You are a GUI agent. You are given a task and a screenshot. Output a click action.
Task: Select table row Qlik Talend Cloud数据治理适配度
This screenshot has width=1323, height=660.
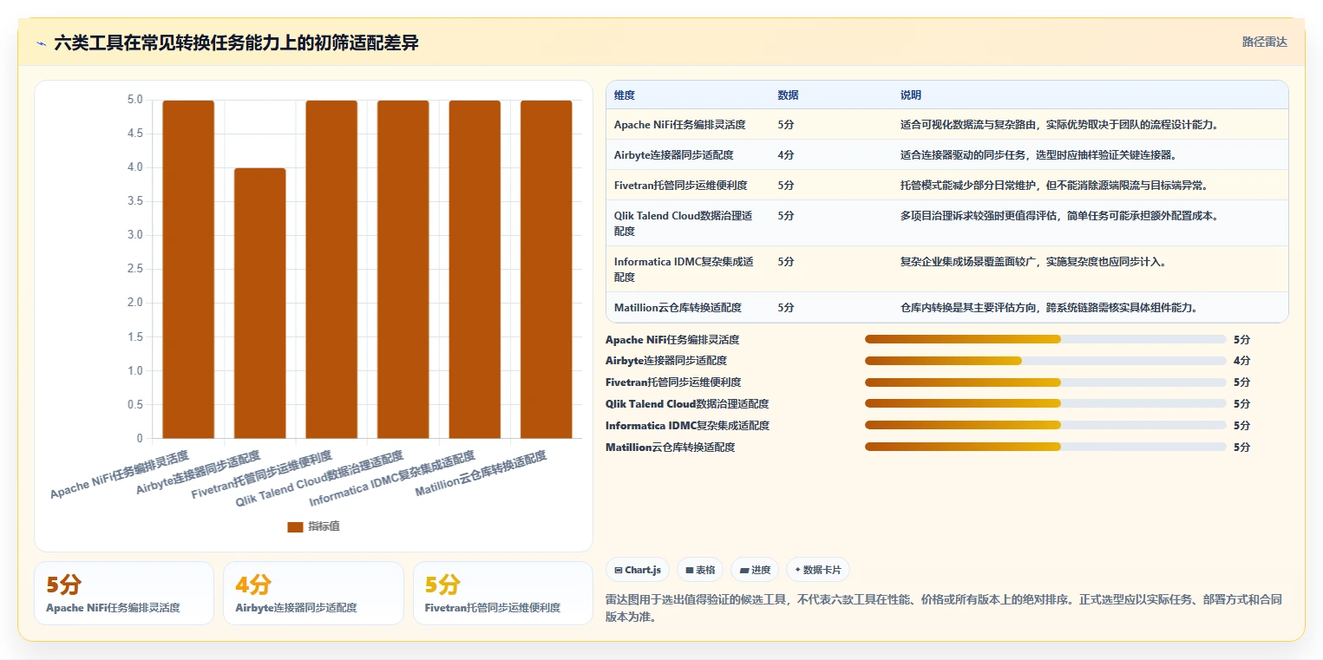coord(946,223)
